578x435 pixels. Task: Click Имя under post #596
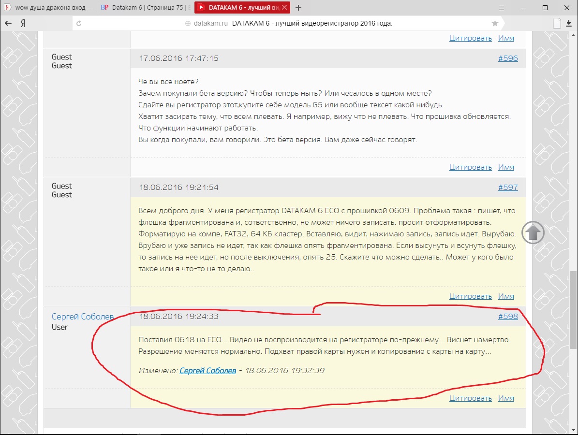pos(506,167)
